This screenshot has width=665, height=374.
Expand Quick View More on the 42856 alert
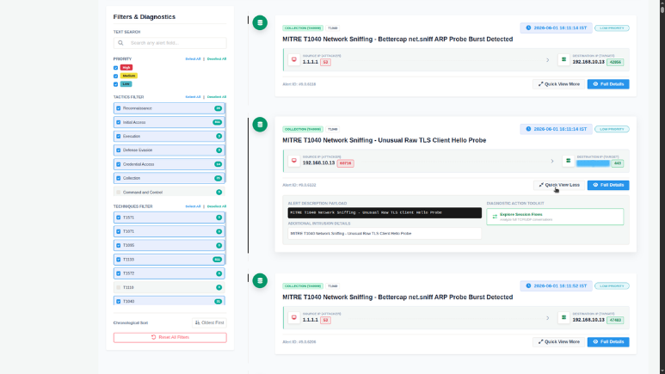tap(558, 84)
